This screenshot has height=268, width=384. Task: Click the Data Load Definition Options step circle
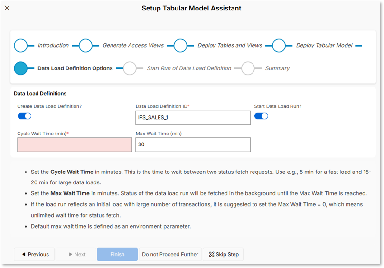click(x=20, y=68)
